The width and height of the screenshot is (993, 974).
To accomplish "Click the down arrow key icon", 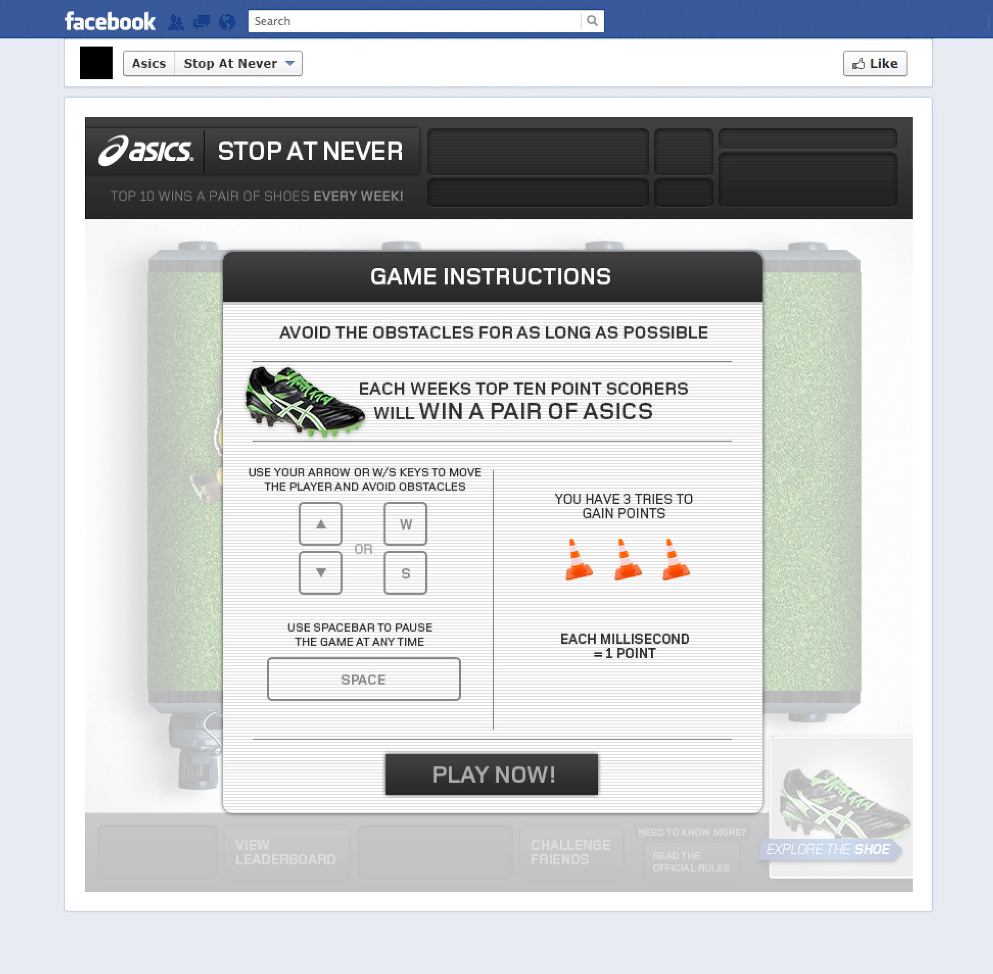I will point(320,573).
